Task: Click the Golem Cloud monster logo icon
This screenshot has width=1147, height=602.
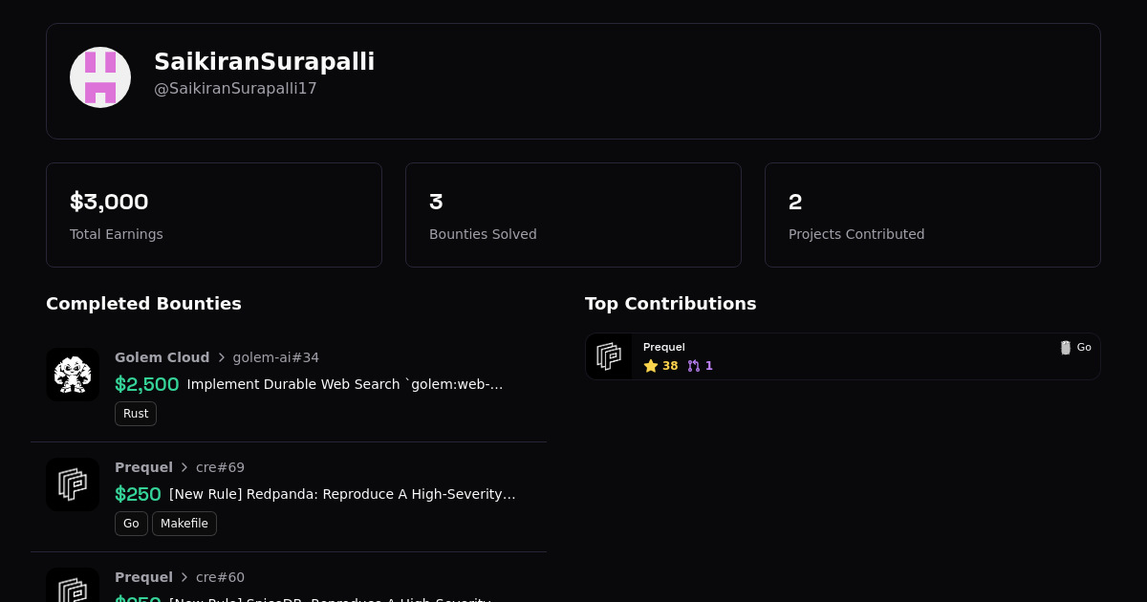Action: click(73, 374)
